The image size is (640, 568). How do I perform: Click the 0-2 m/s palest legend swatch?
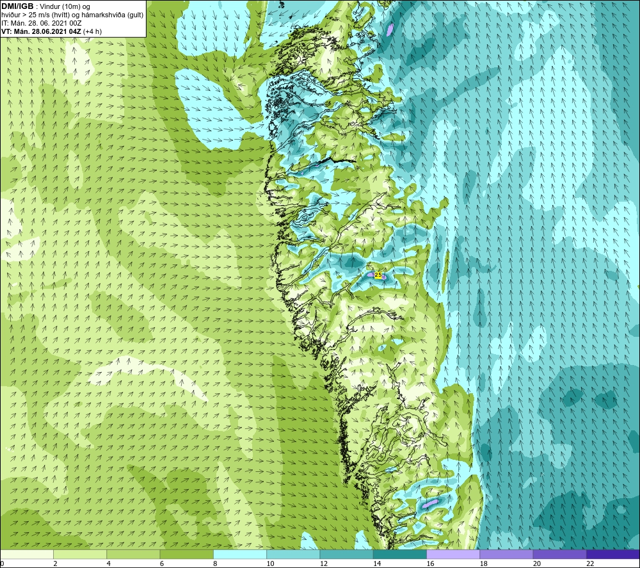[26, 554]
